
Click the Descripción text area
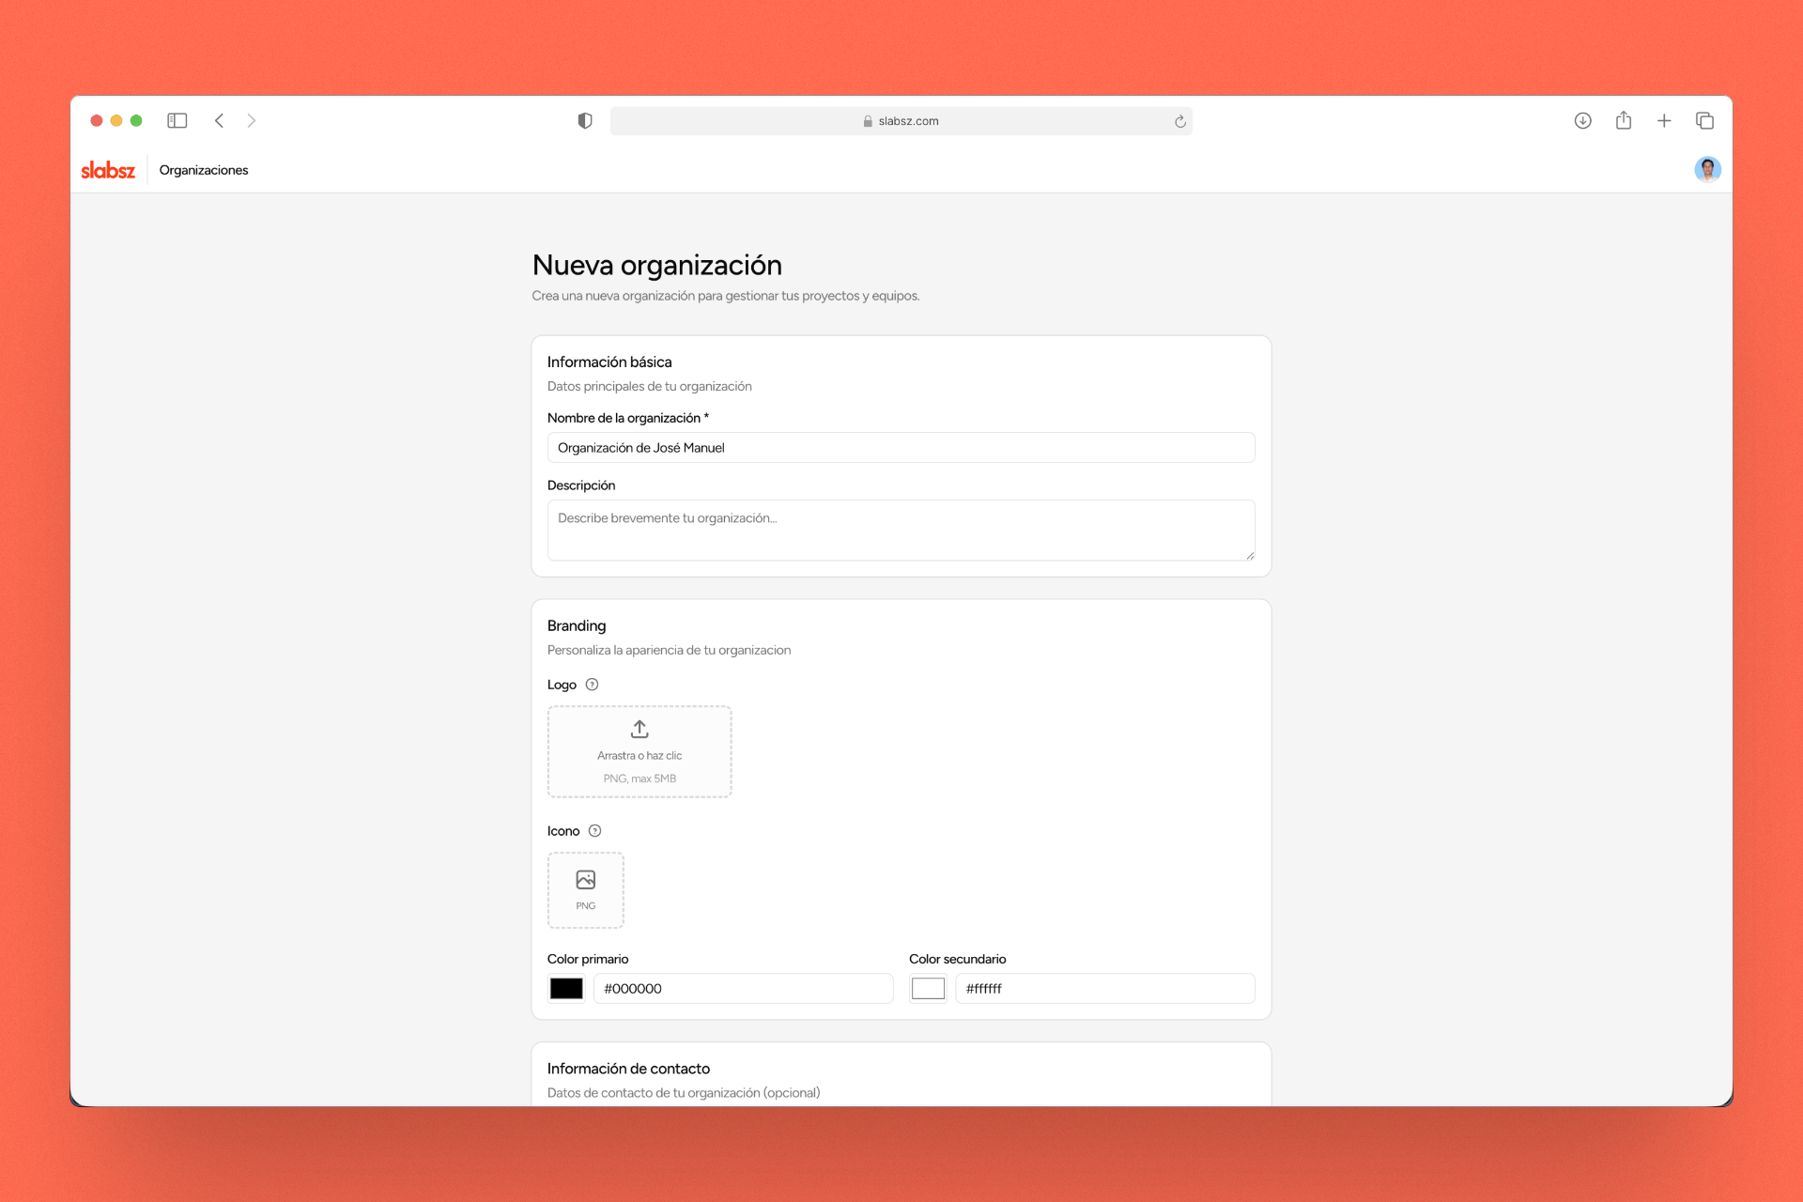pos(901,530)
